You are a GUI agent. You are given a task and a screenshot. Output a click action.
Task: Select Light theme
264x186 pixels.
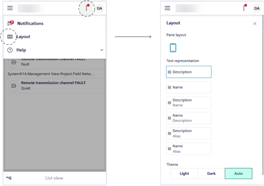tap(184, 174)
